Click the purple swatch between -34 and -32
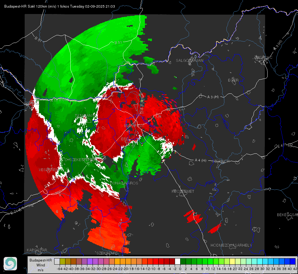298x274 pixels. (x=90, y=261)
